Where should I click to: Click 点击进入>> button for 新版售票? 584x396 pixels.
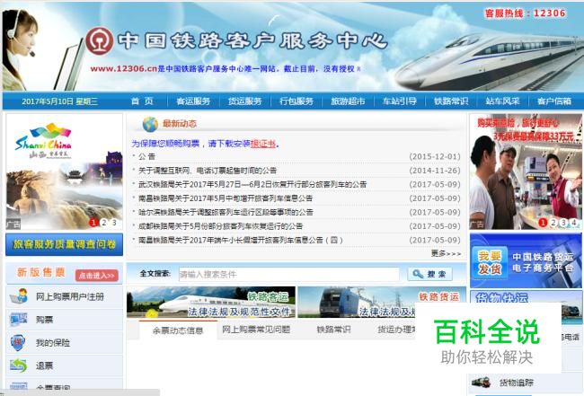[x=97, y=276]
